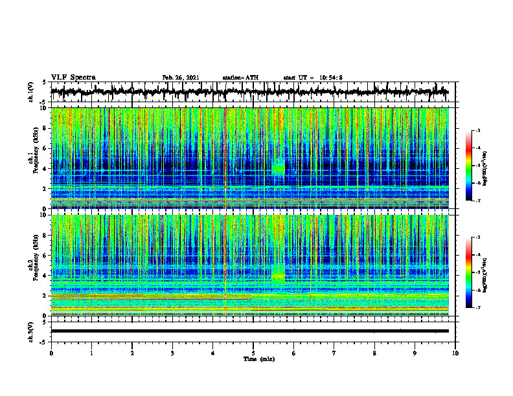This screenshot has width=513, height=396.
Task: Click the "VLF Spectra" plot title
Action: click(73, 78)
